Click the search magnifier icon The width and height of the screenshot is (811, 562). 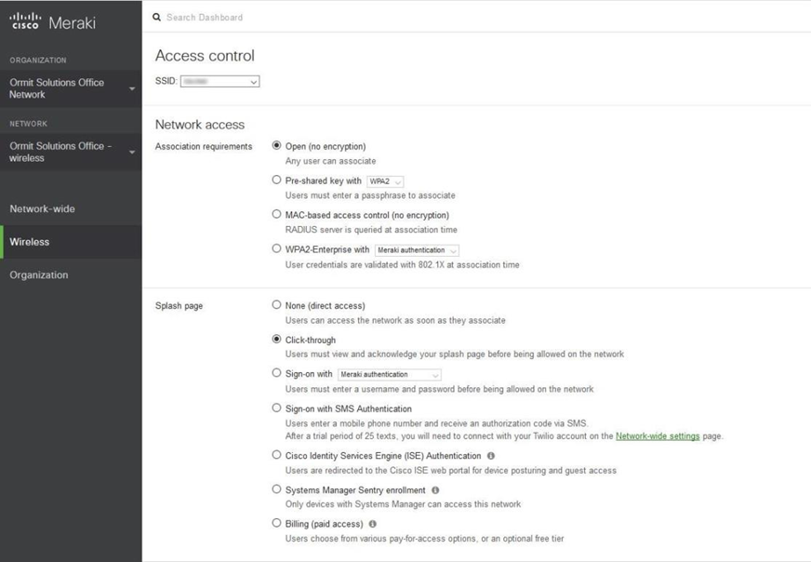(156, 18)
